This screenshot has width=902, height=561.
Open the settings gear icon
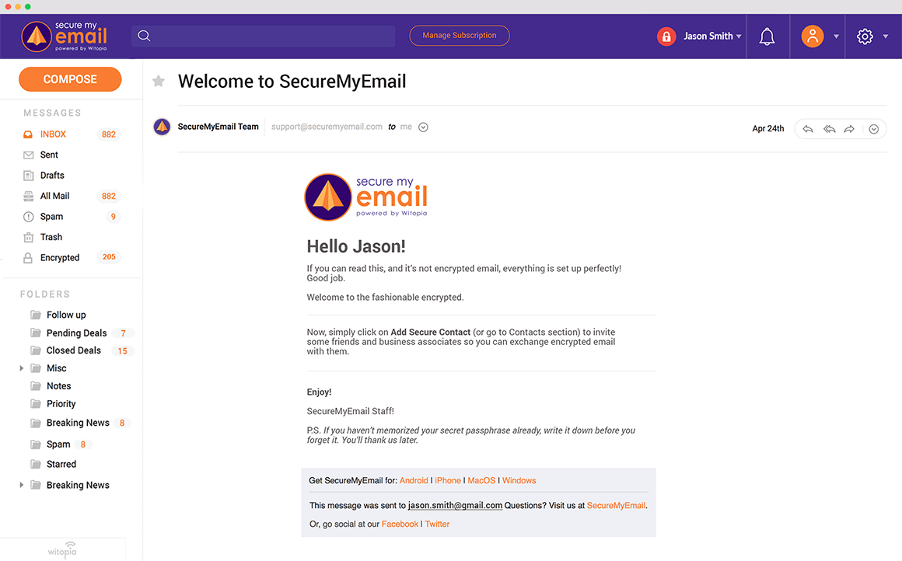click(x=865, y=36)
